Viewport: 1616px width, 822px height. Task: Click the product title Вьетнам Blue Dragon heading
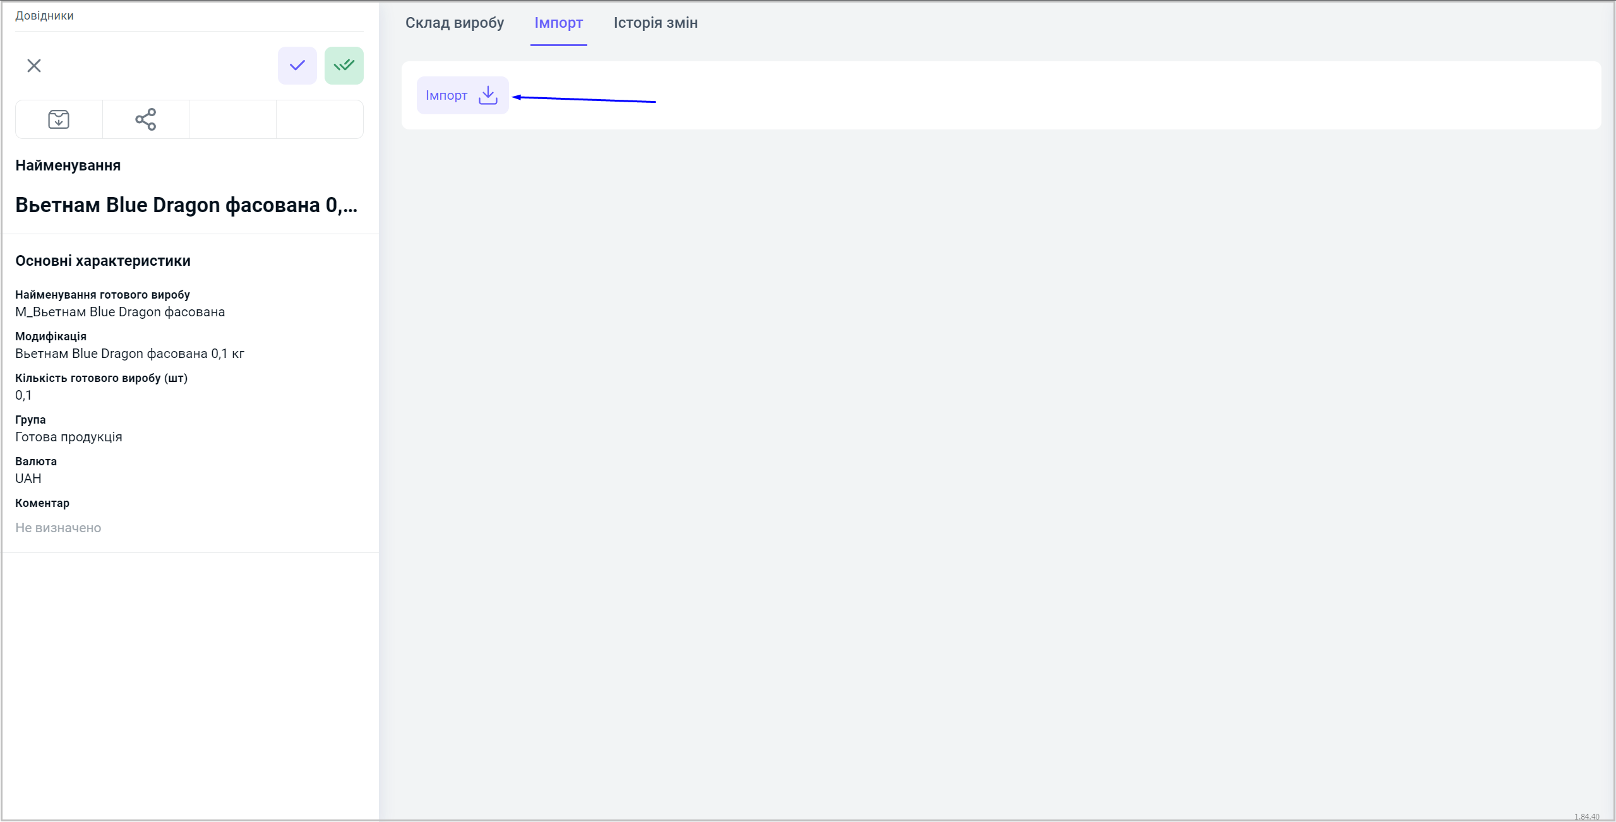186,205
